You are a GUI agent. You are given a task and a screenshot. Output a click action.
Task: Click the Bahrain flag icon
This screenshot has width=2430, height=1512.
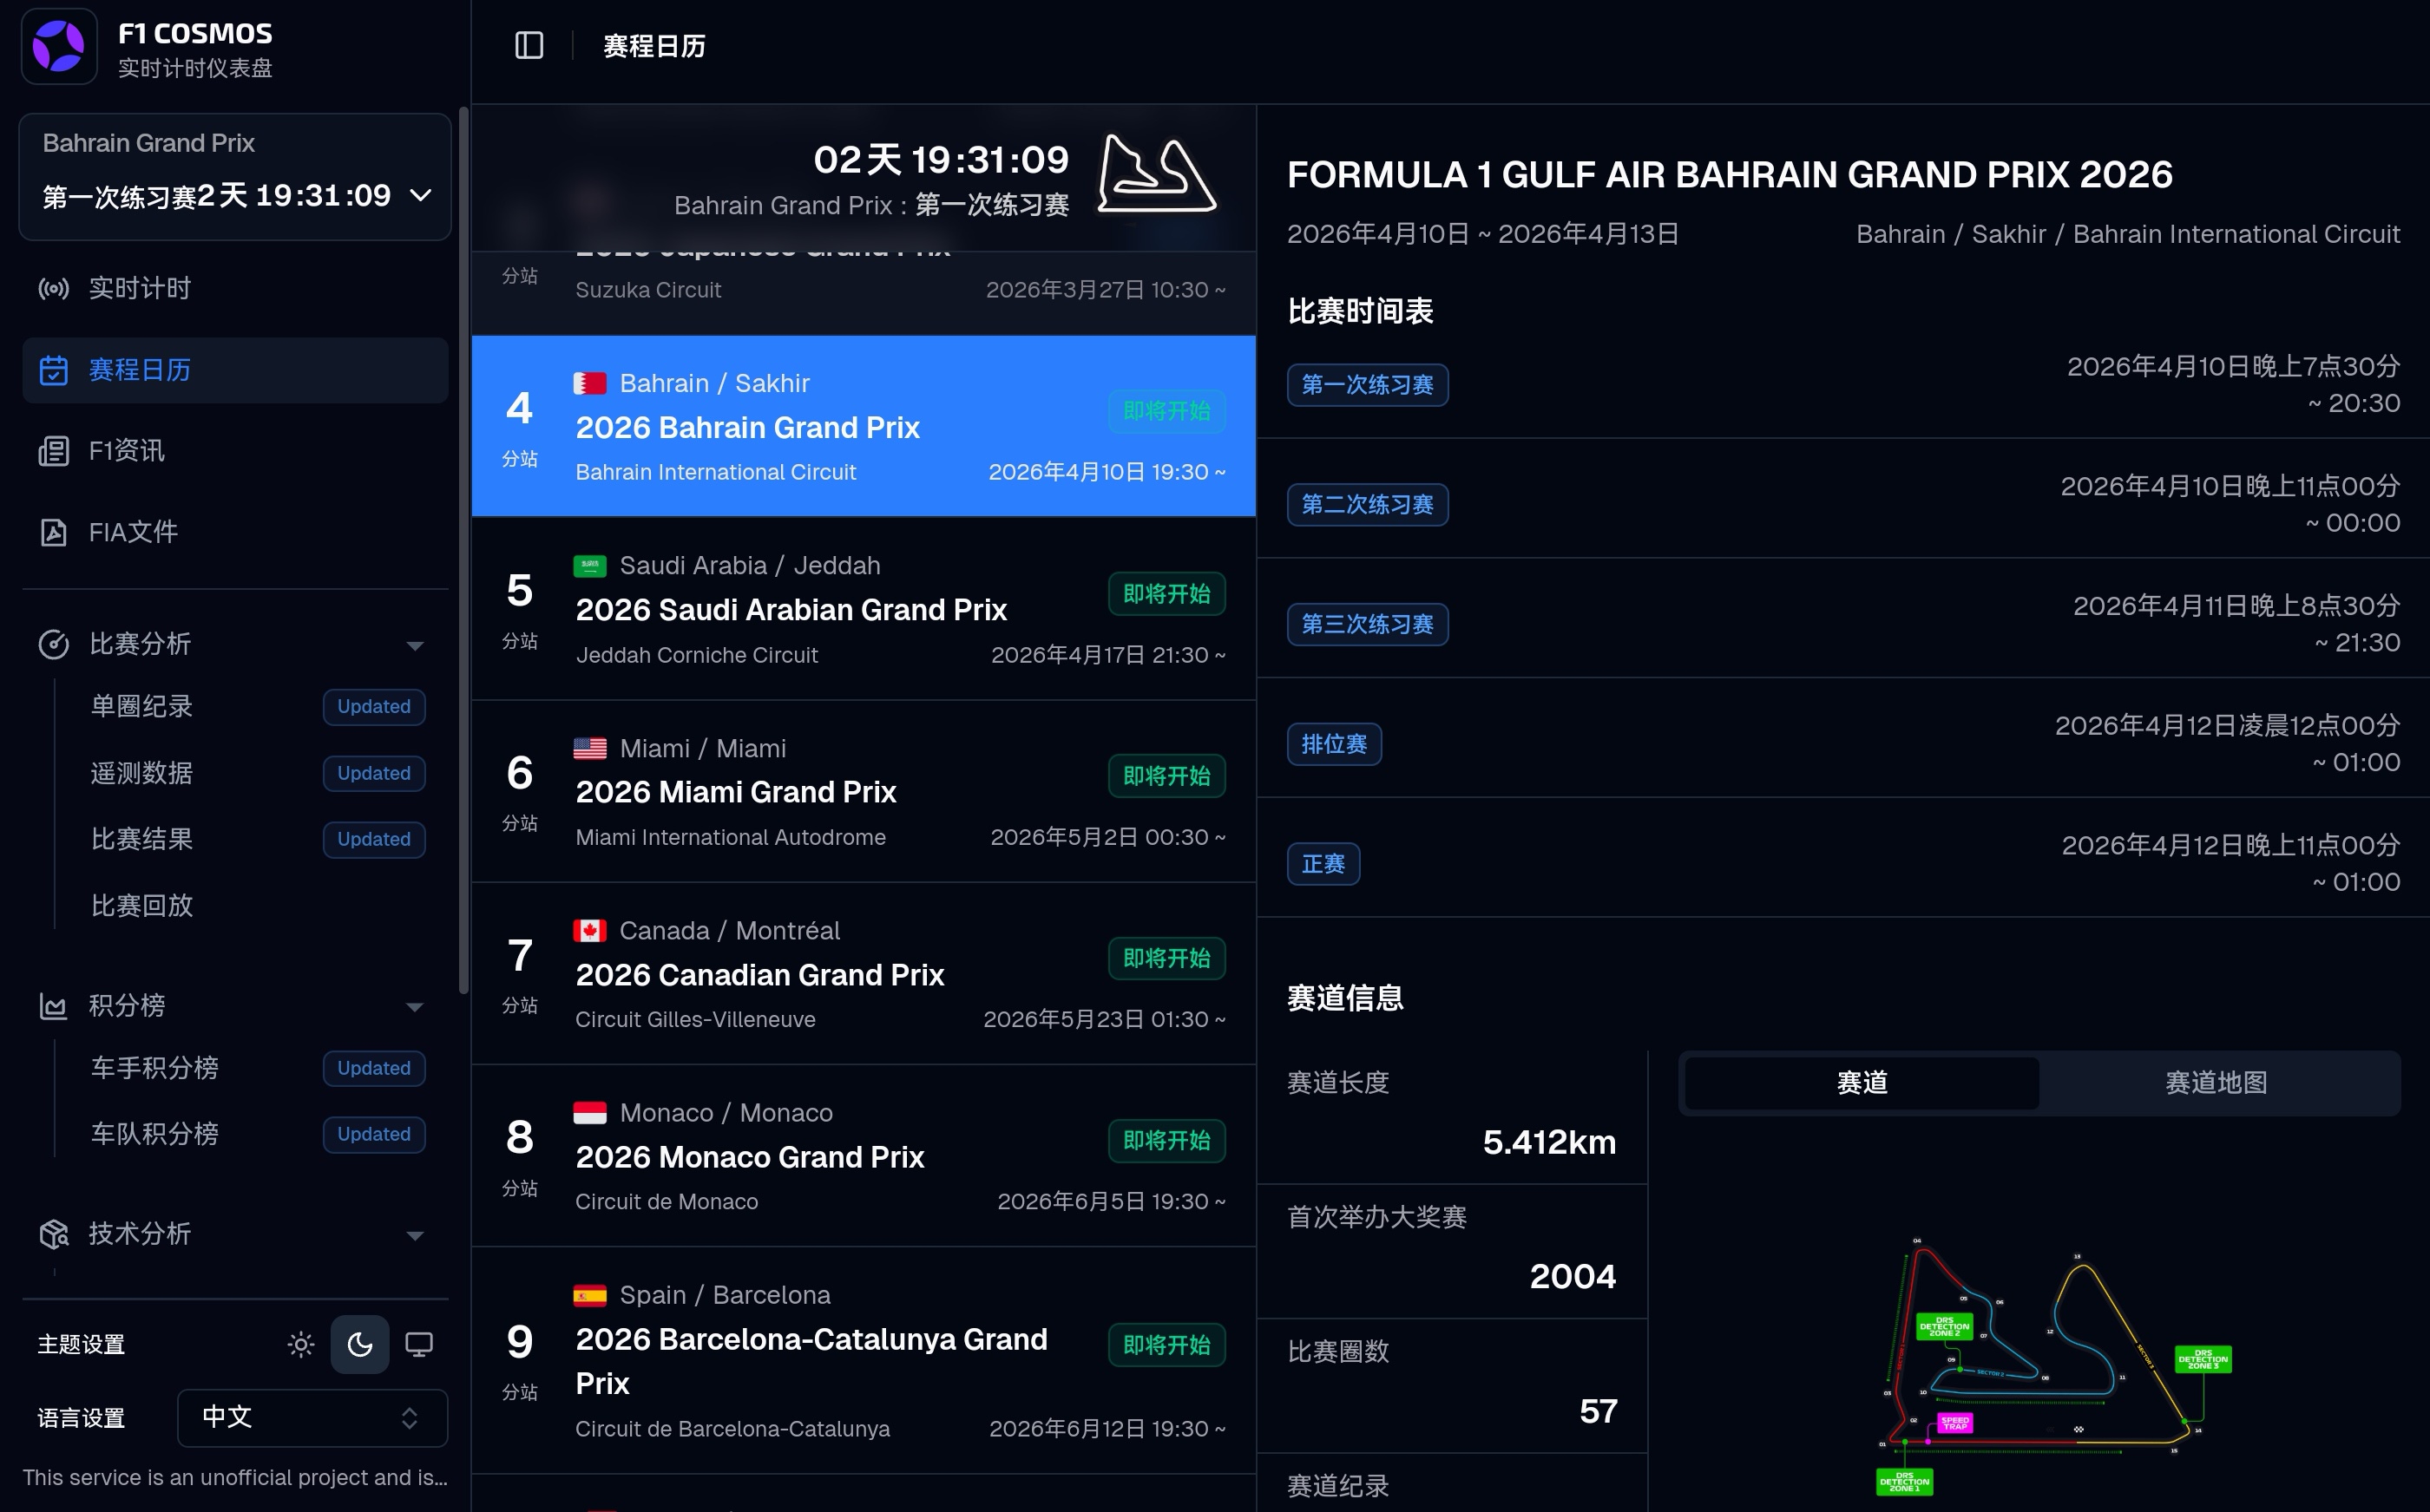point(589,383)
